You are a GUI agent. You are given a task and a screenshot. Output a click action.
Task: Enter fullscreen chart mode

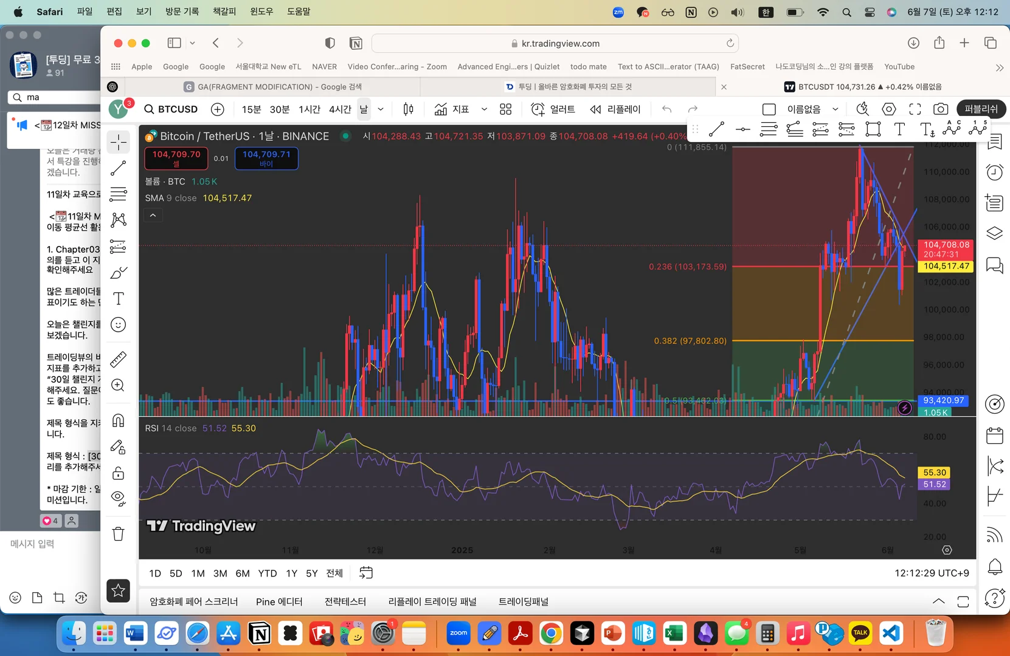point(915,109)
